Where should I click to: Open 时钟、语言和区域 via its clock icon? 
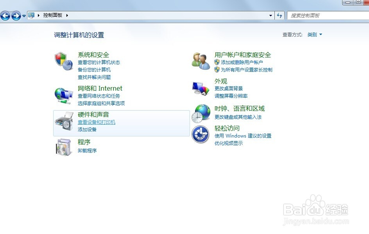tap(201, 113)
